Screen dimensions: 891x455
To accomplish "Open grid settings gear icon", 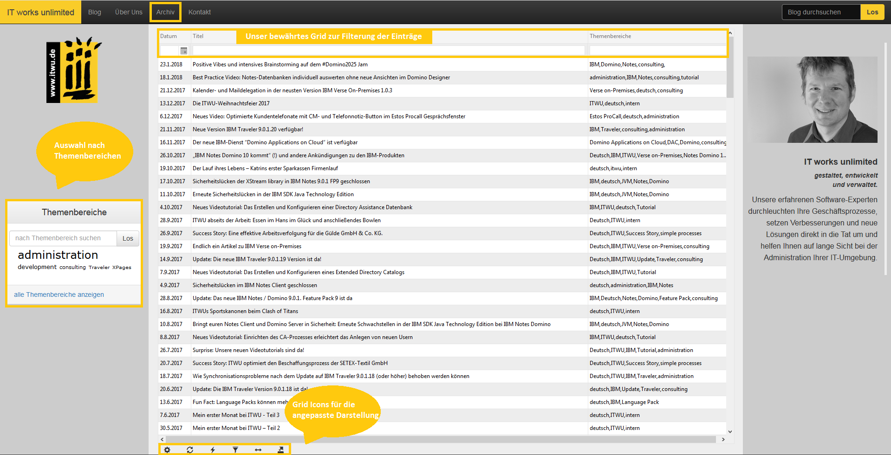I will pyautogui.click(x=167, y=450).
